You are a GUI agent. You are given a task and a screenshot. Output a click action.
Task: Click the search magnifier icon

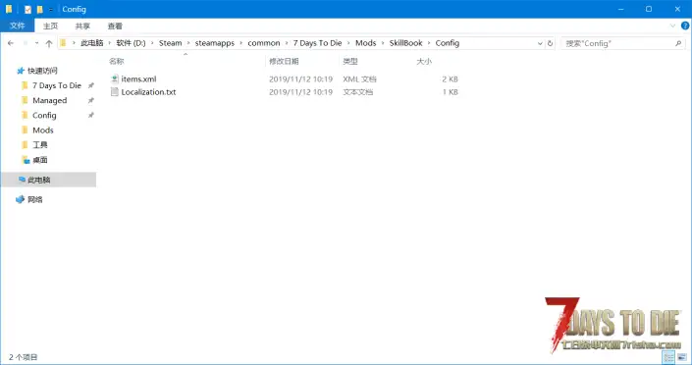point(678,43)
